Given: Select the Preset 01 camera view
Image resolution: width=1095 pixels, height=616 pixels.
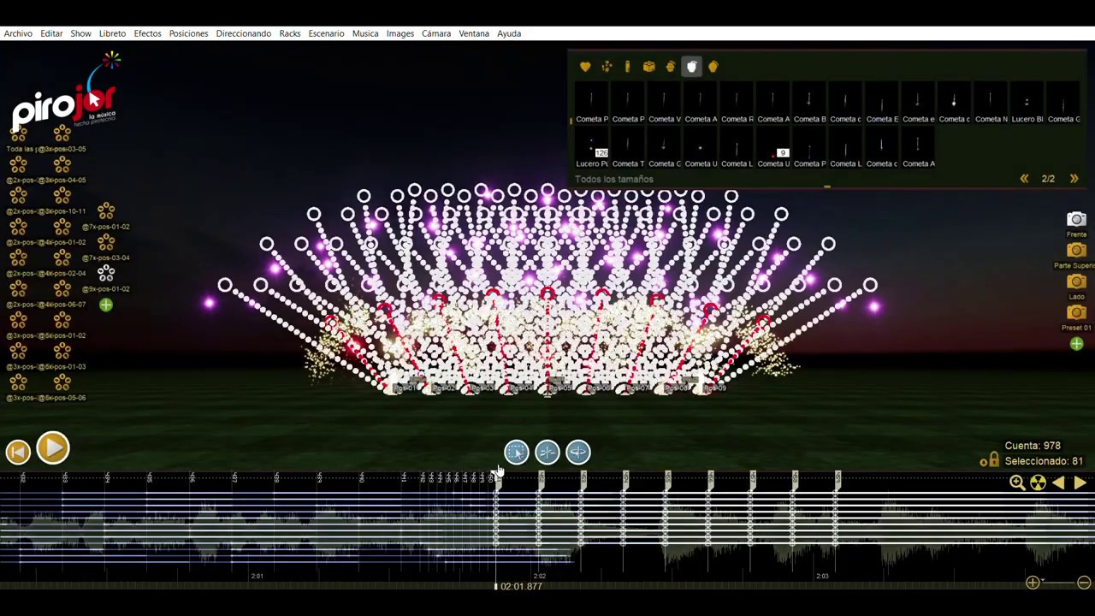Looking at the screenshot, I should coord(1076,312).
